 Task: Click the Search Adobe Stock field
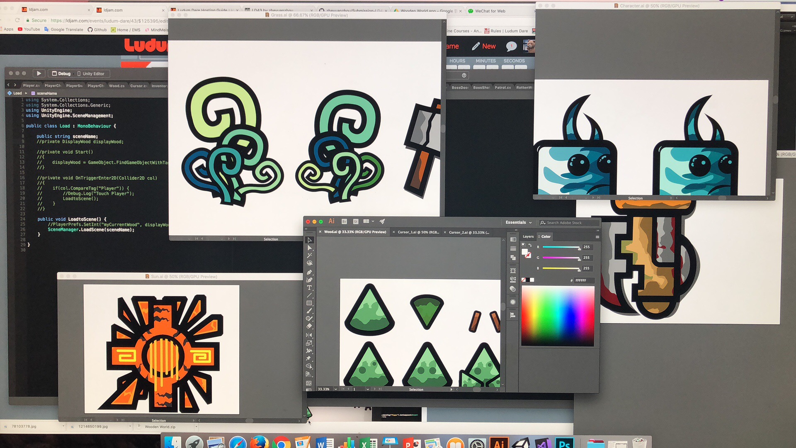pyautogui.click(x=569, y=223)
